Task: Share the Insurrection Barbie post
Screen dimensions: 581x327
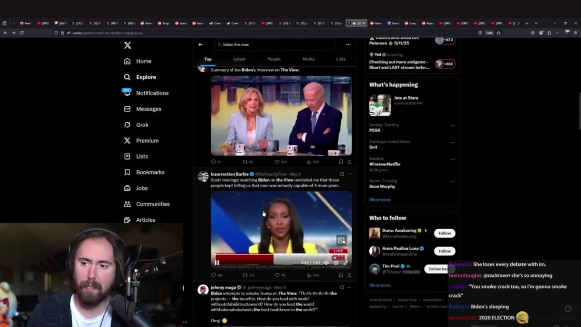Action: coord(349,275)
